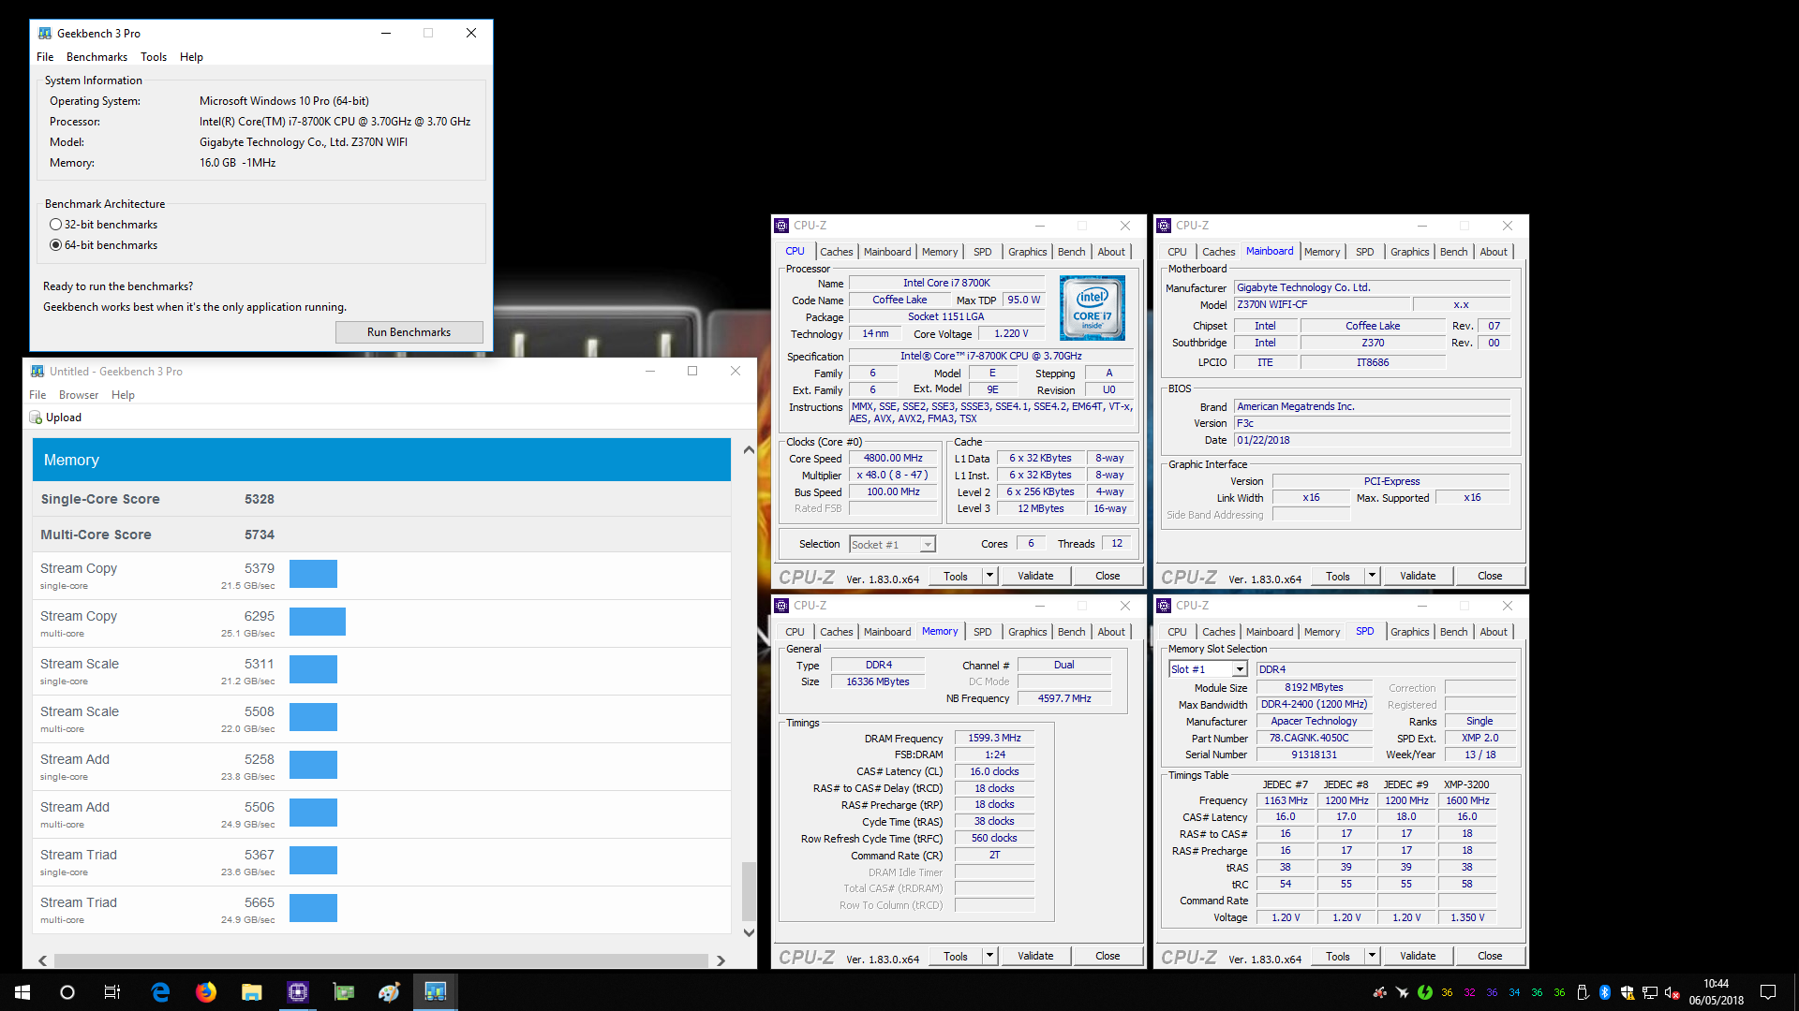
Task: Expand Tools dropdown arrow in CPU-Z window showing the CPU tab
Action: click(989, 576)
